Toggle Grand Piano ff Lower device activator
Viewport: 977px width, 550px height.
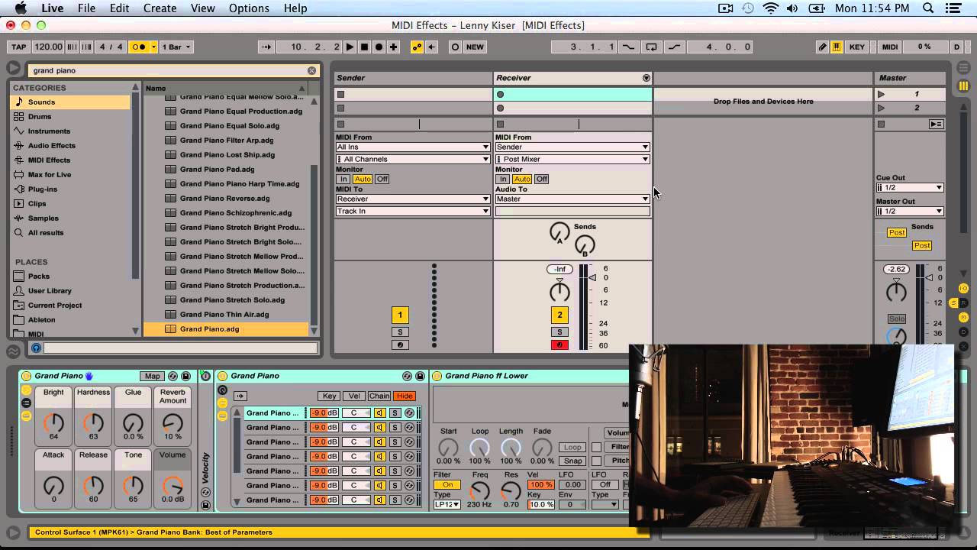coord(437,376)
